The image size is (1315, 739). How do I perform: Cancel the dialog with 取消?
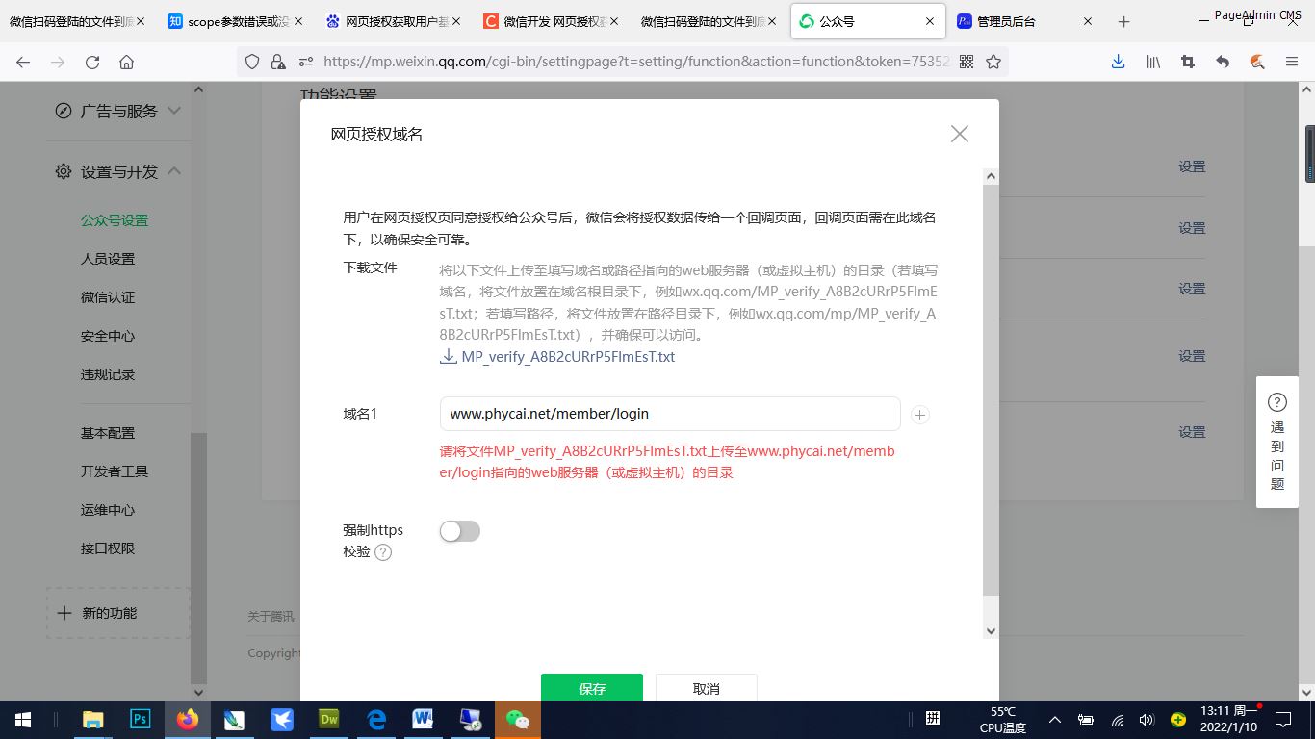(707, 687)
